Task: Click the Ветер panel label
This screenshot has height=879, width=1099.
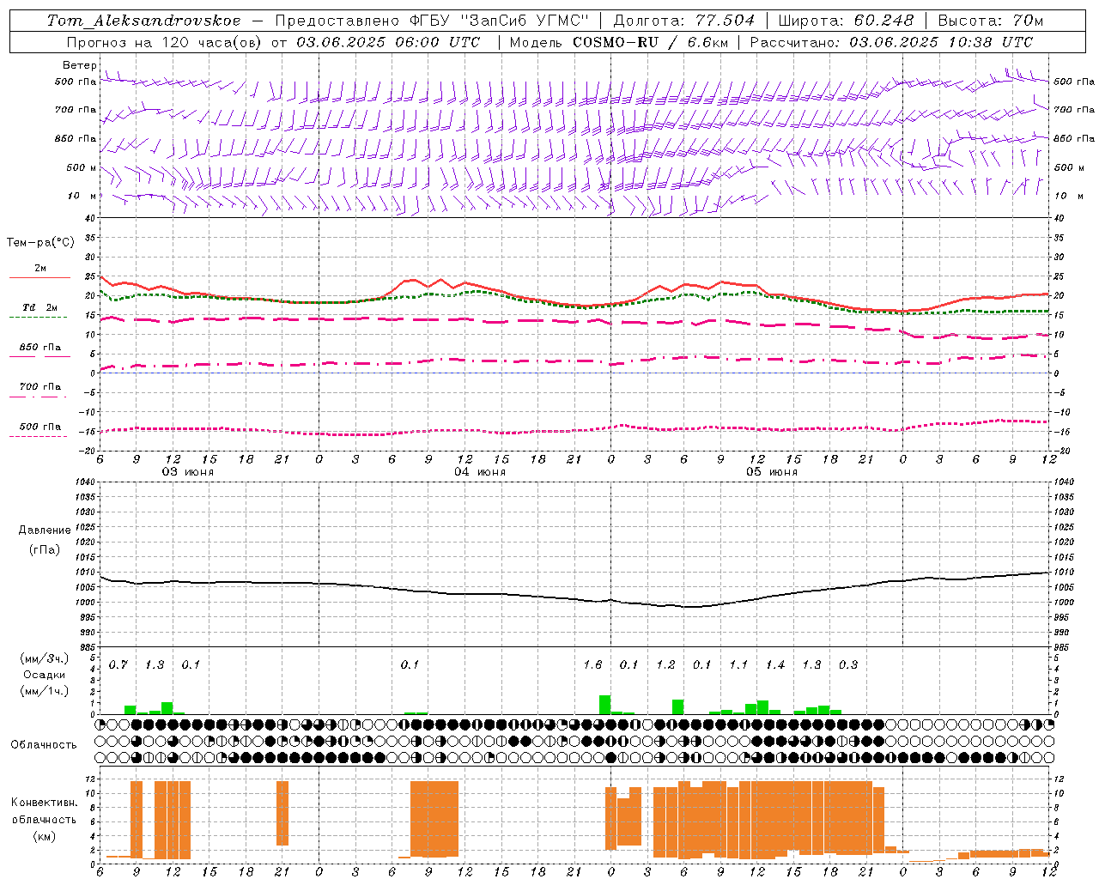Action: pos(80,65)
